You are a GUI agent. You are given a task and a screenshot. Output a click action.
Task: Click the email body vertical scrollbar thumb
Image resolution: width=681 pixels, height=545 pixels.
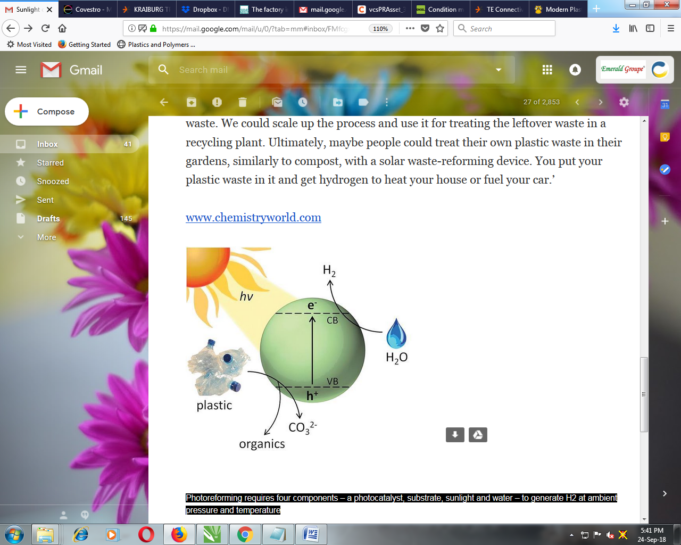click(x=644, y=394)
